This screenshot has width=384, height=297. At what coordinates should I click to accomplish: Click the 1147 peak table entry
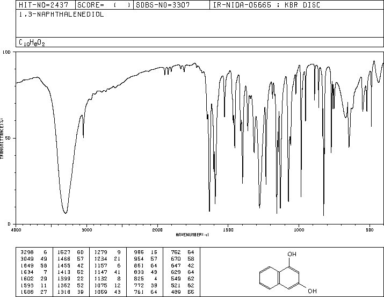pos(101,272)
